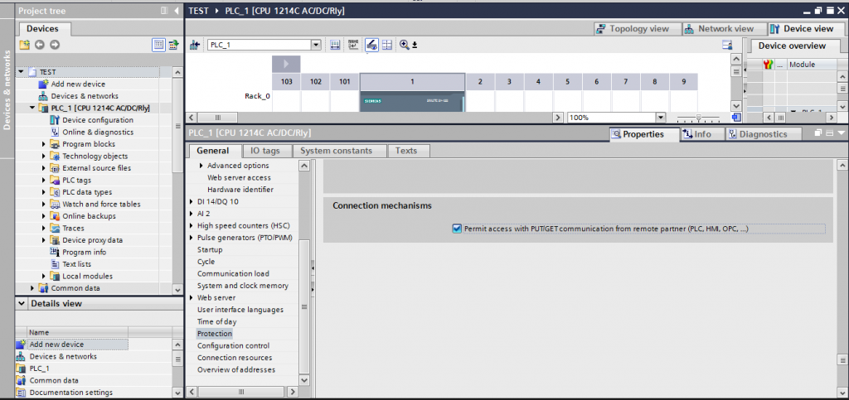
Task: Open Device configuration in Project tree
Action: click(98, 120)
